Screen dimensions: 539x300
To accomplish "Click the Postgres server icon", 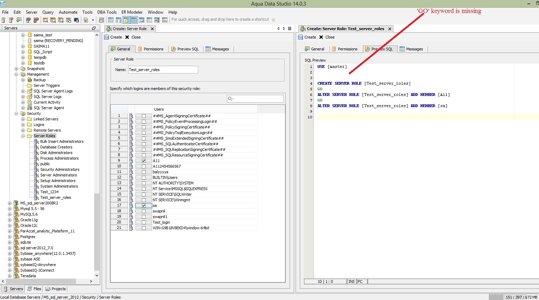I will pos(16,237).
